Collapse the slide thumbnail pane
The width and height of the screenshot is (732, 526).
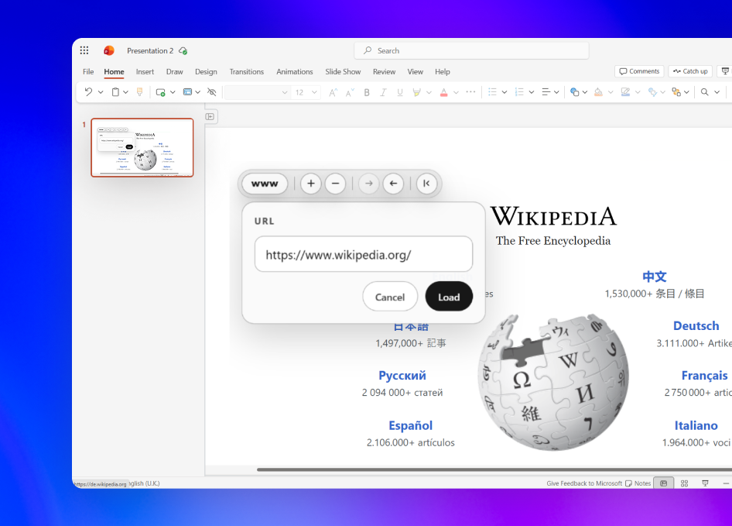[x=210, y=116]
